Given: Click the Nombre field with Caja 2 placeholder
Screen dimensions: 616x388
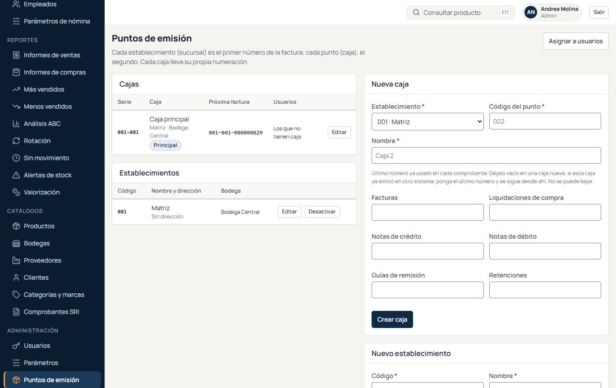Looking at the screenshot, I should coord(486,156).
